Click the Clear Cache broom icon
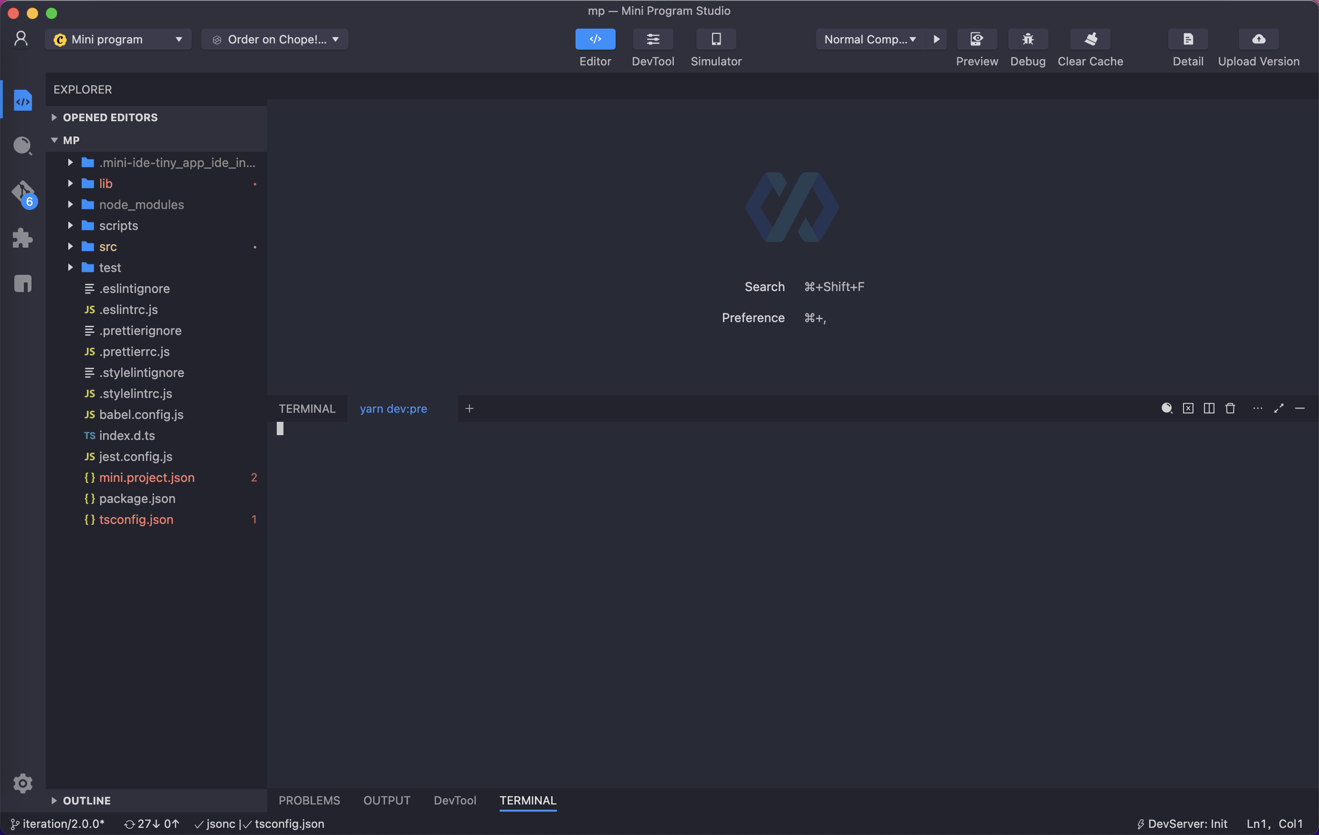The image size is (1319, 835). [x=1089, y=39]
